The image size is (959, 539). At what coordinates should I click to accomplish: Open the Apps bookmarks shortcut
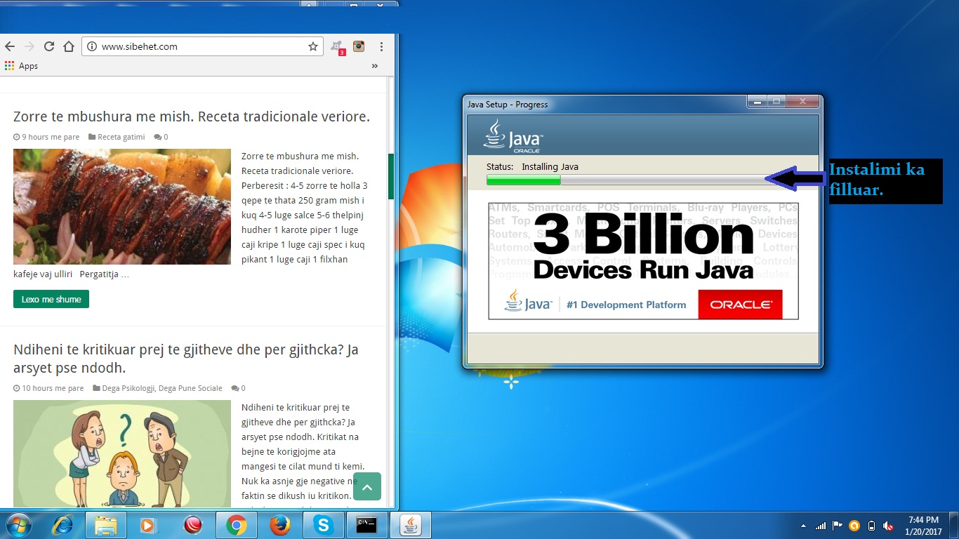(21, 66)
